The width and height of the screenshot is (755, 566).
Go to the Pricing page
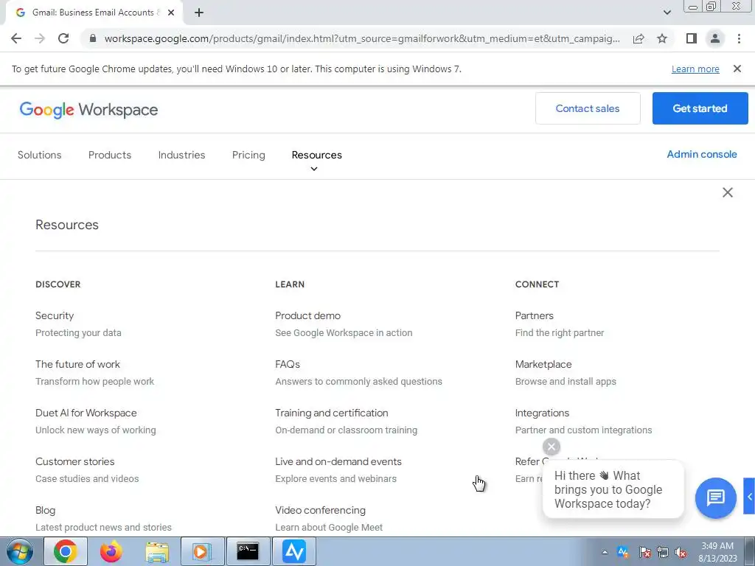coord(248,155)
